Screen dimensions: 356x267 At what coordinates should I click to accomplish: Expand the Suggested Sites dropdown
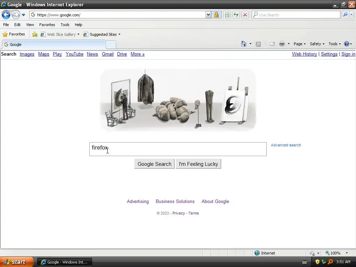(x=120, y=34)
